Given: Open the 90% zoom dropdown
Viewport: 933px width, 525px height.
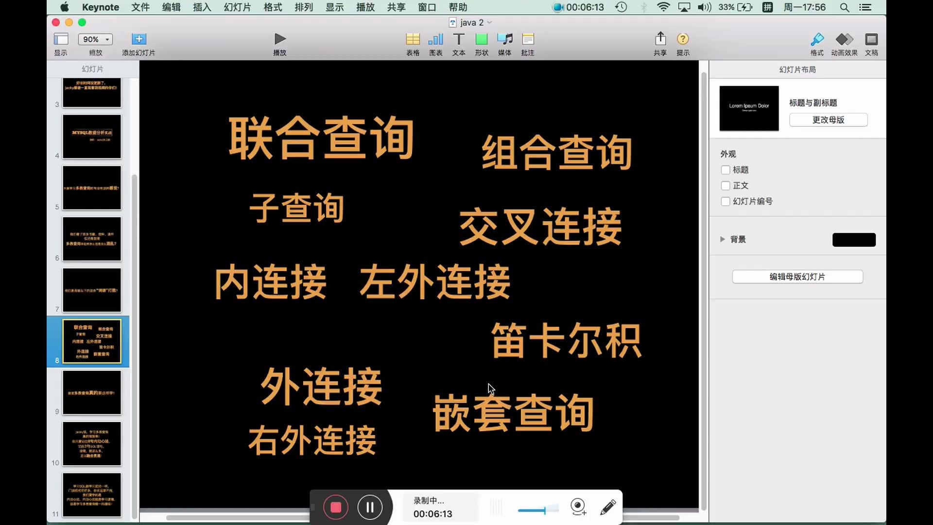Looking at the screenshot, I should 96,39.
